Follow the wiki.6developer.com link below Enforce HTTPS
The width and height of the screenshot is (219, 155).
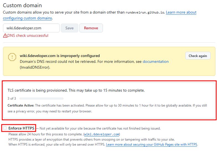coord(101,134)
